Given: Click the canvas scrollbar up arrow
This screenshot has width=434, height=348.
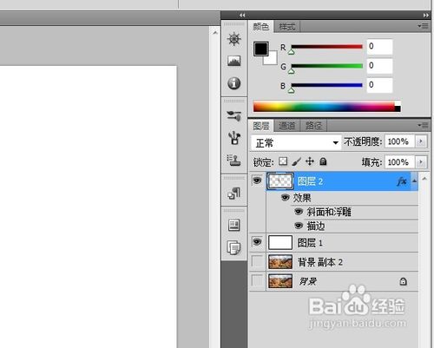Looking at the screenshot, I should 215,33.
